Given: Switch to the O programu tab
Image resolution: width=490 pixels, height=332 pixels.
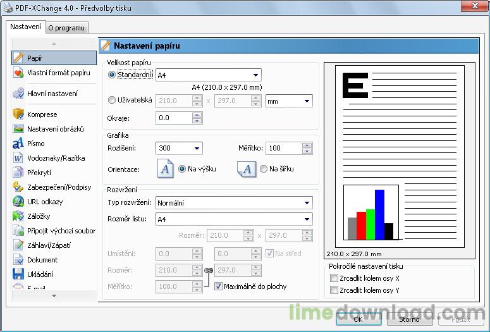Looking at the screenshot, I should [x=66, y=28].
